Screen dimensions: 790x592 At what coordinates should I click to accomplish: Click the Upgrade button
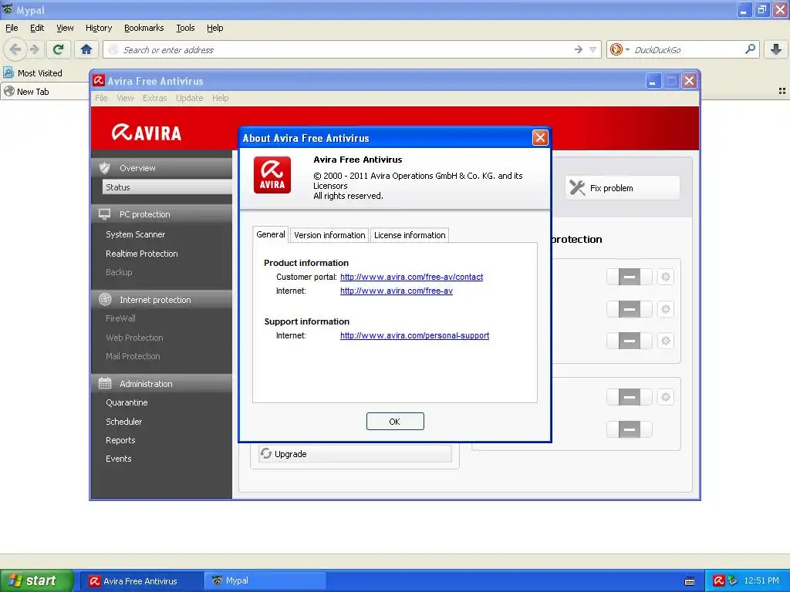click(x=355, y=453)
